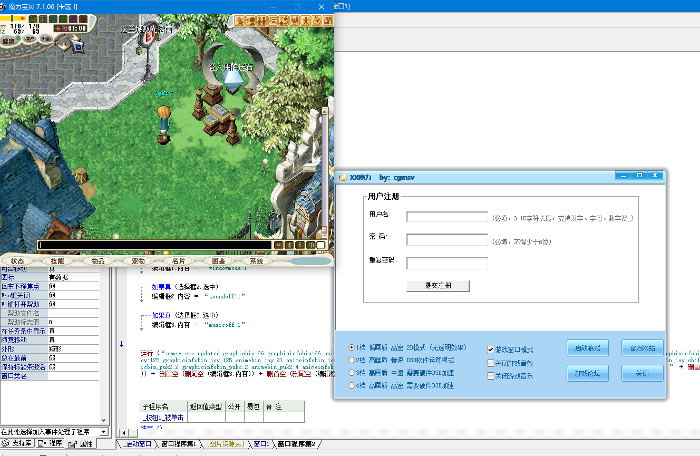The width and height of the screenshot is (700, 456).
Task: Click the blue compass gem in the game window
Action: [79, 47]
